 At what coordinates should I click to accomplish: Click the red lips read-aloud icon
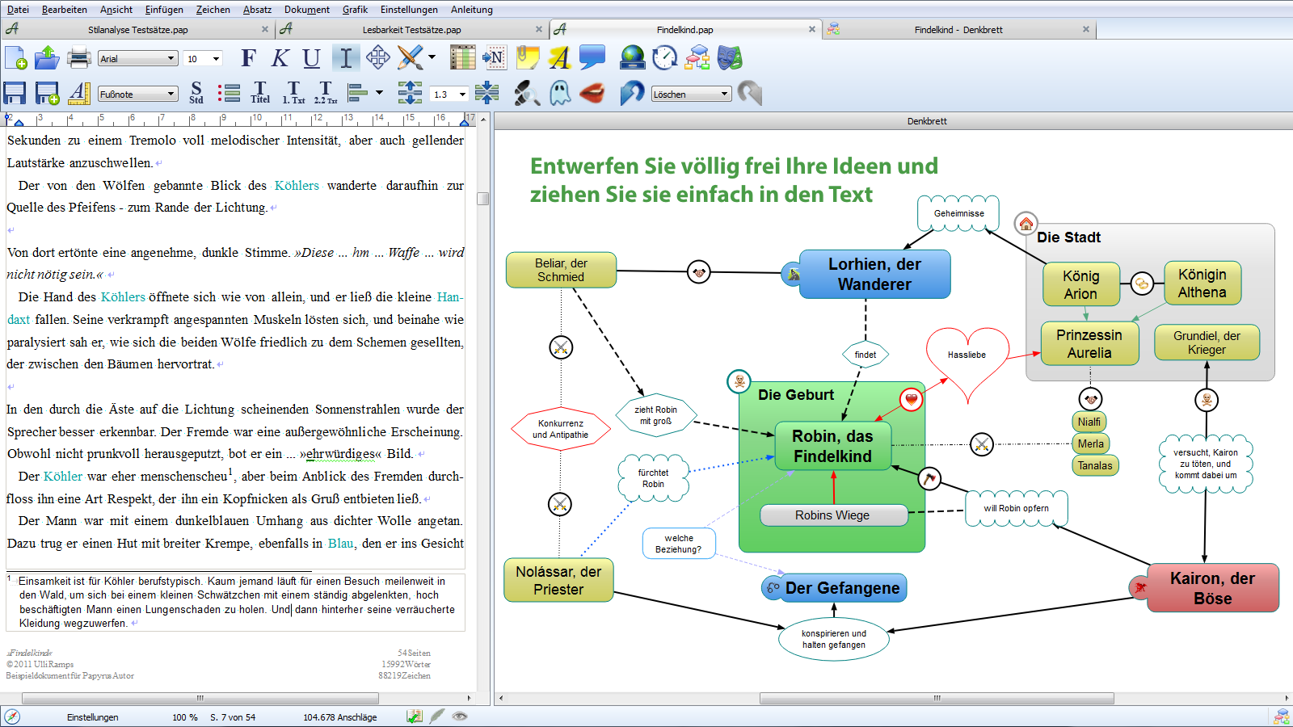(x=592, y=94)
